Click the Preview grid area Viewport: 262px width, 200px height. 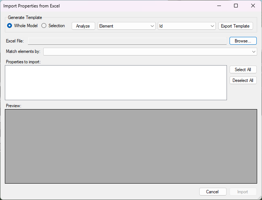coord(131,146)
